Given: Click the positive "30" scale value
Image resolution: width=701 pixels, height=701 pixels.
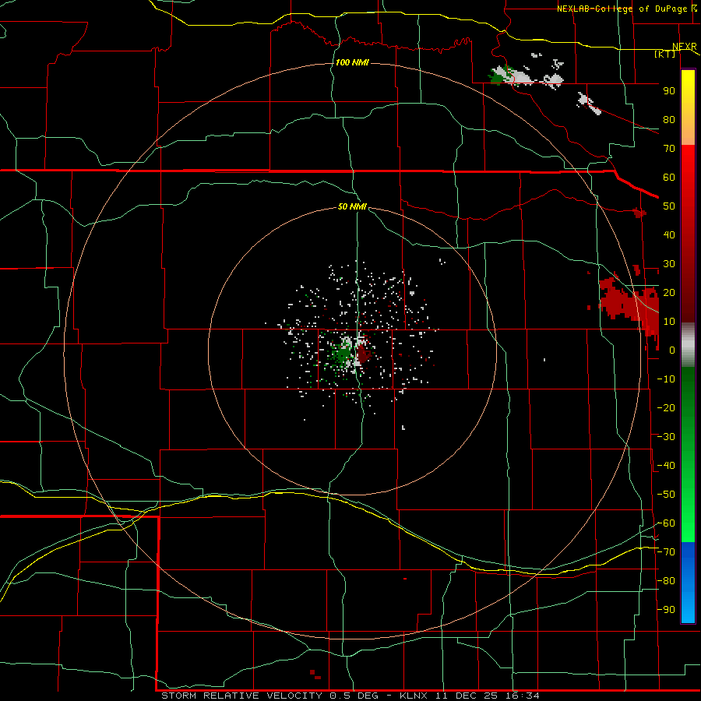Looking at the screenshot, I should 669,264.
